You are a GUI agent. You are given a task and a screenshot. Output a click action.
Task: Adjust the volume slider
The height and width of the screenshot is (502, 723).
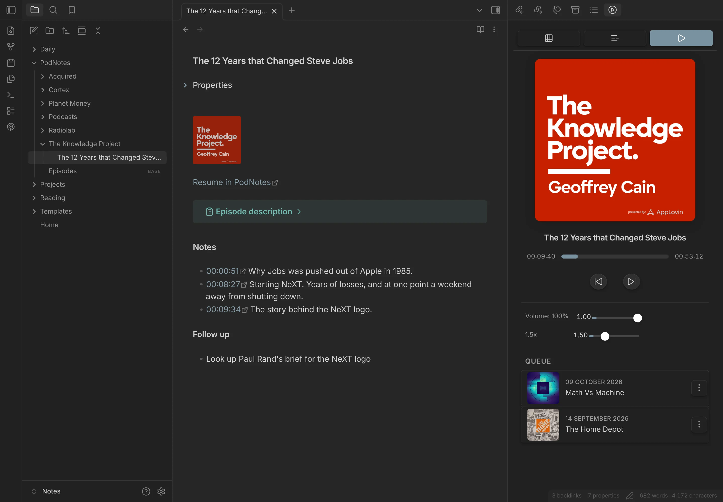coord(617,318)
